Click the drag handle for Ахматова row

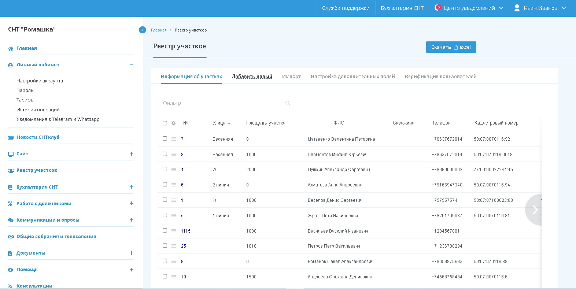[x=174, y=185]
